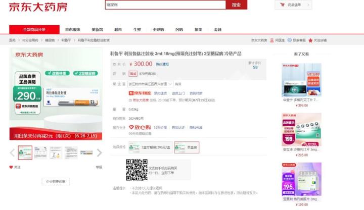Select the second product thumbnail
The image size is (364, 210).
click(40, 152)
